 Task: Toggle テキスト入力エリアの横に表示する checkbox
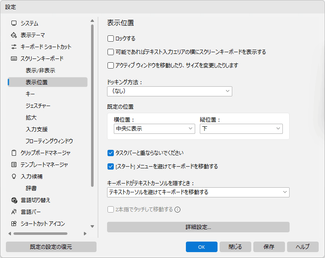point(111,52)
